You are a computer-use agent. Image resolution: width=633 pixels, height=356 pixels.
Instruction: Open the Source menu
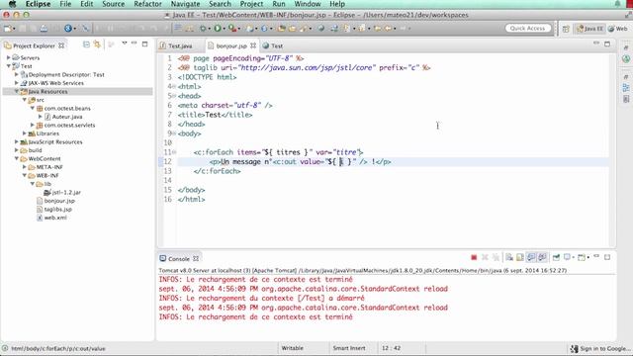(x=114, y=4)
